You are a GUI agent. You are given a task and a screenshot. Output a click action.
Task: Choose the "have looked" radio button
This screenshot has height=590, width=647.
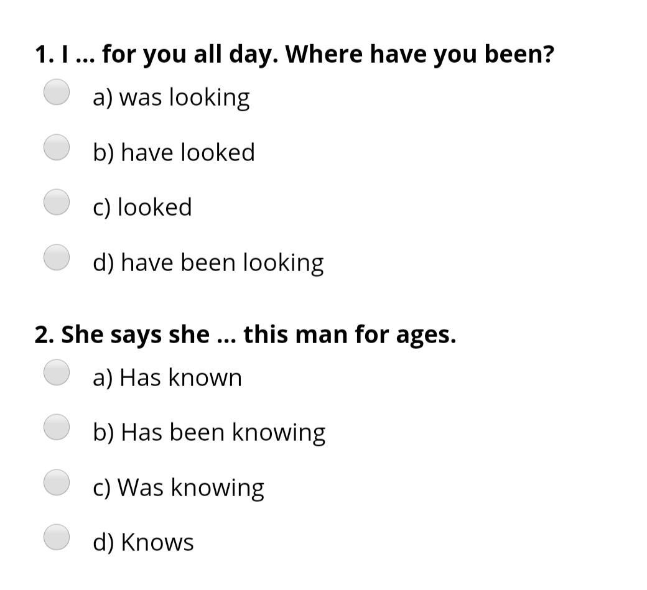point(57,148)
